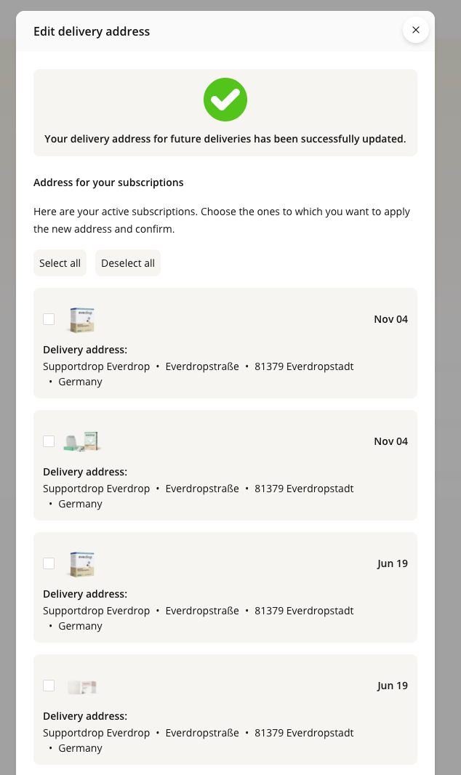Click the Jun 19 date on third subscription
461x775 pixels.
click(392, 563)
